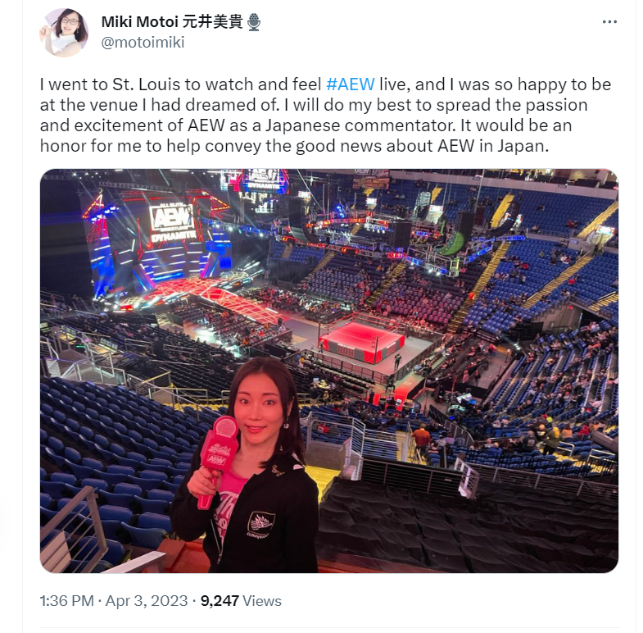643x633 pixels.
Task: Click the red wrestling ring in photo
Action: click(362, 341)
